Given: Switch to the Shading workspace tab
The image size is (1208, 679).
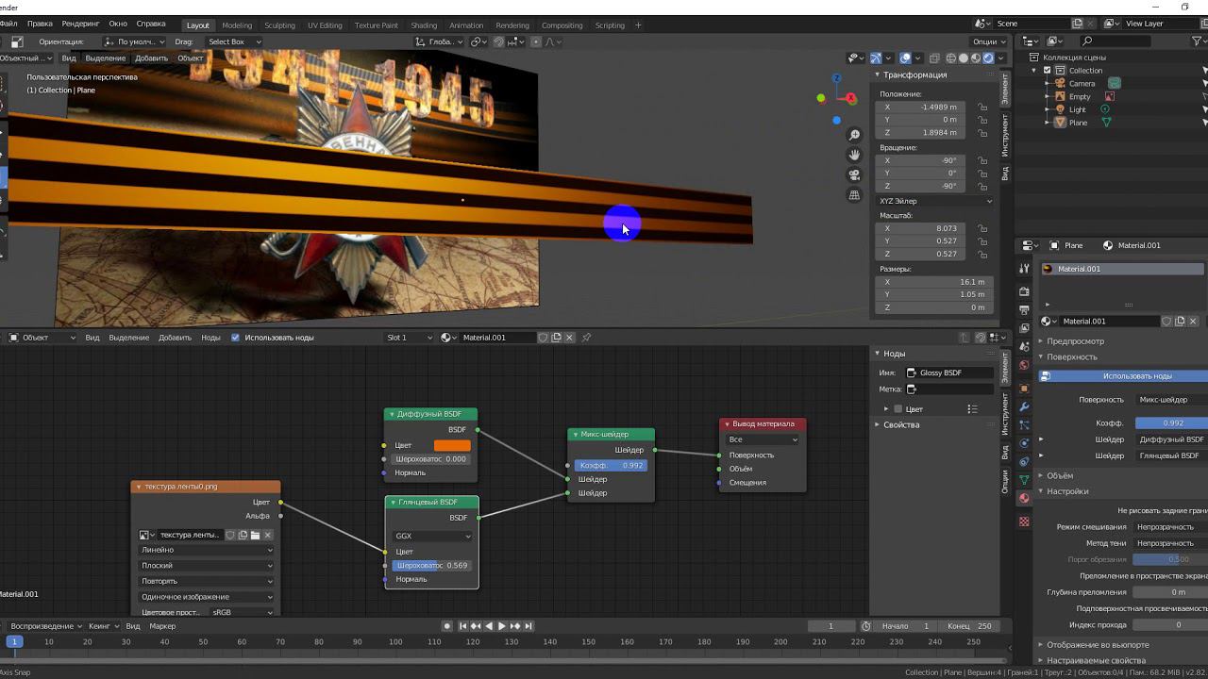Looking at the screenshot, I should (423, 25).
